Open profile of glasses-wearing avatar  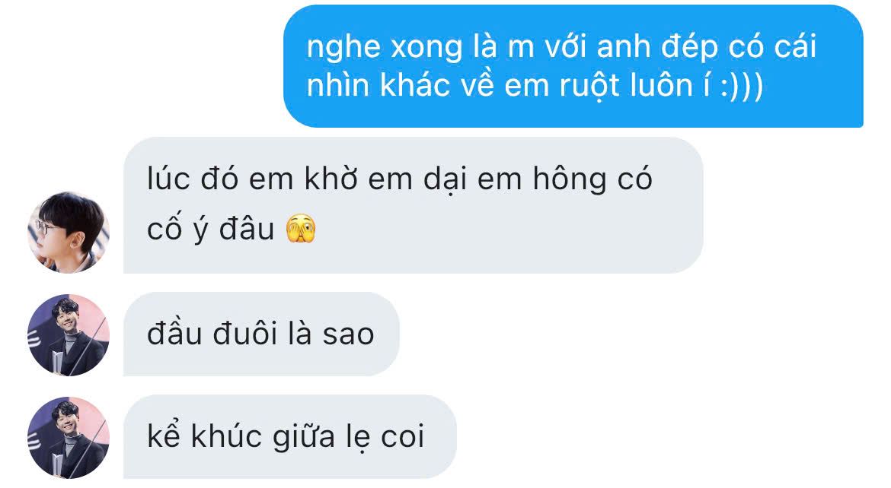pyautogui.click(x=69, y=232)
